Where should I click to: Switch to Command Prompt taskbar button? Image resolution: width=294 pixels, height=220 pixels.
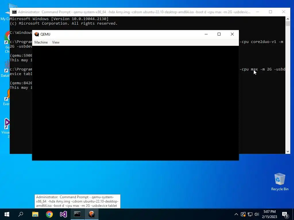tap(77, 214)
